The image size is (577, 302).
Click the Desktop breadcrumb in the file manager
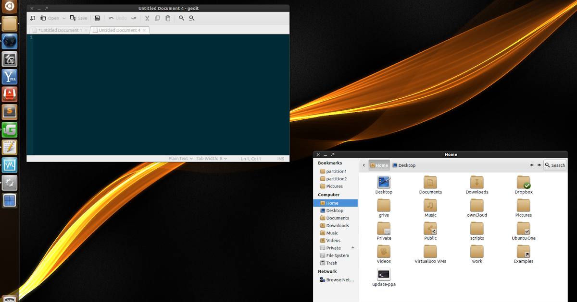click(404, 165)
